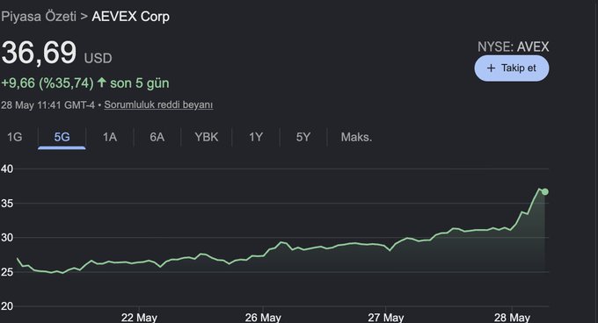Screen dimensions: 598x323
Task: Click the 28 May axis label
Action: click(x=512, y=317)
